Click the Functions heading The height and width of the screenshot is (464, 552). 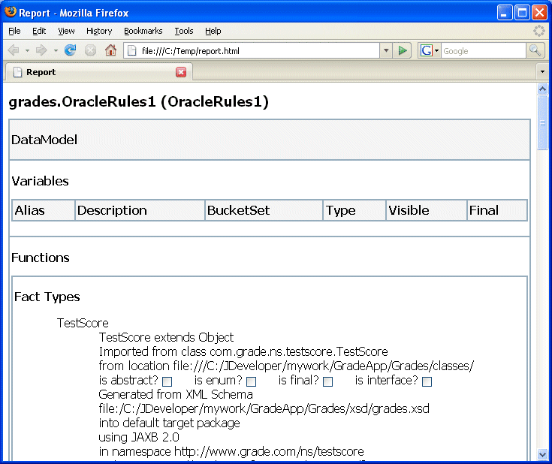click(x=40, y=258)
